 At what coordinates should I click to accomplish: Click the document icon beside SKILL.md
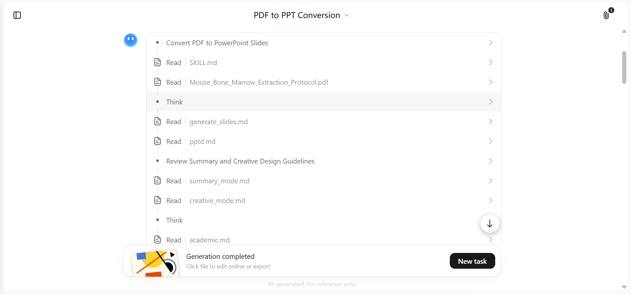pyautogui.click(x=158, y=62)
